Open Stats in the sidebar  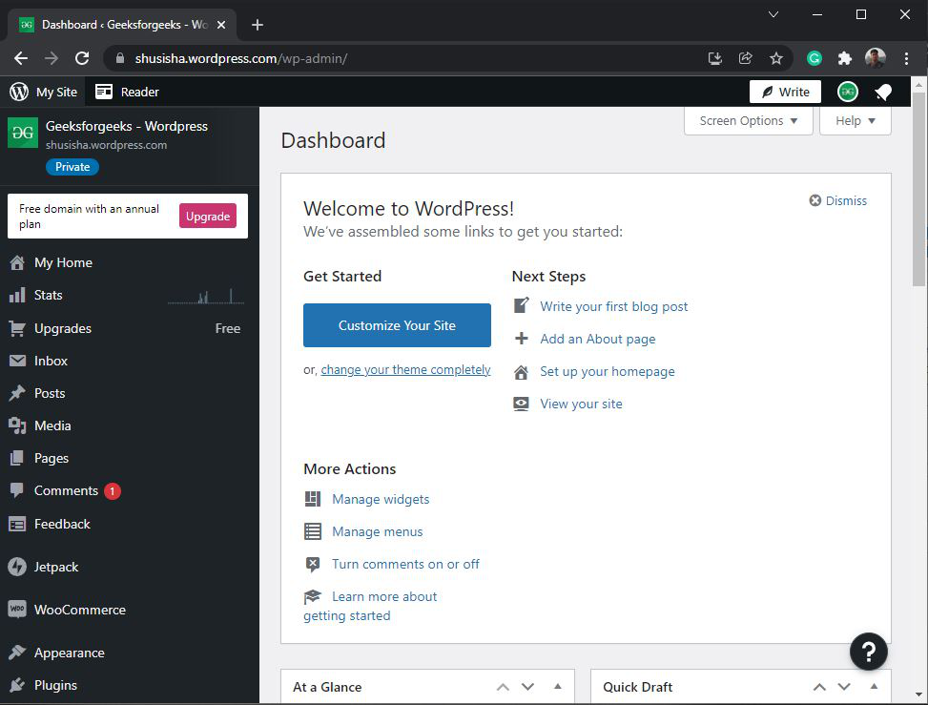pyautogui.click(x=130, y=295)
